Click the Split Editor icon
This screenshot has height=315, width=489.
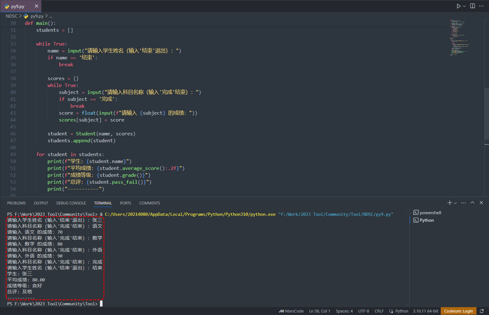(x=472, y=6)
